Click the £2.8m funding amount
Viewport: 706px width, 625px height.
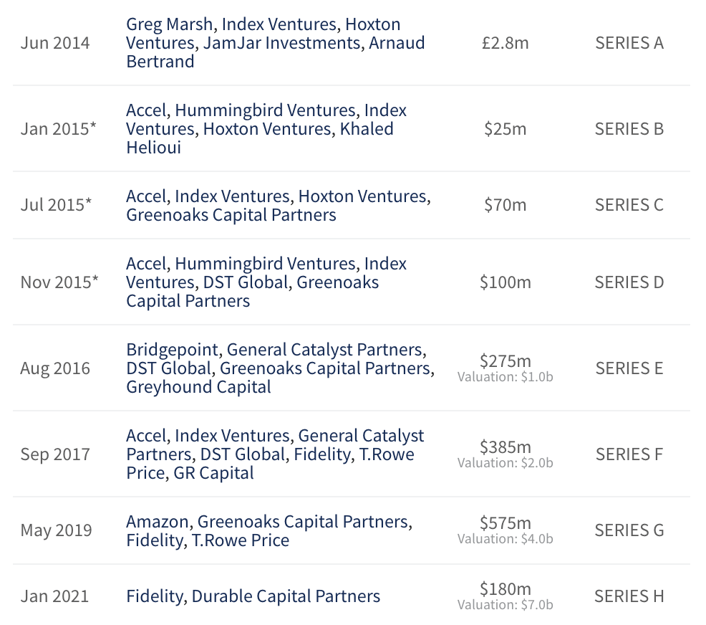coord(506,43)
